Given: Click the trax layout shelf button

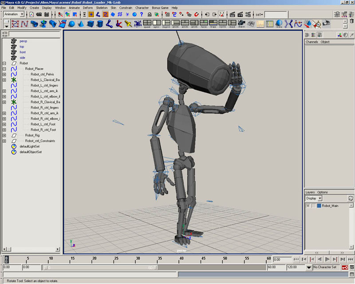Looking at the screenshot, I should pyautogui.click(x=213, y=24).
